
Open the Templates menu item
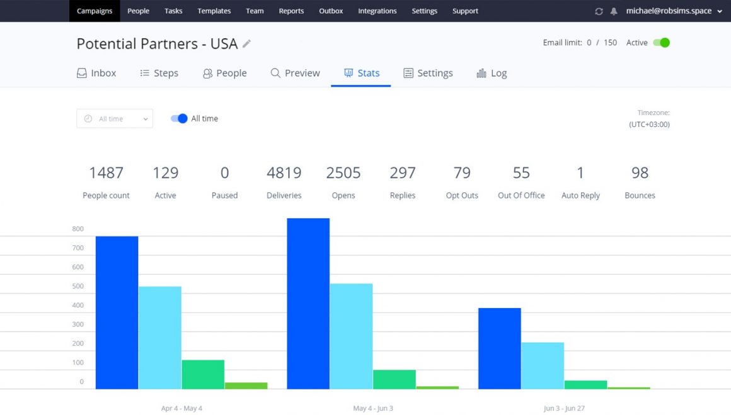click(214, 11)
